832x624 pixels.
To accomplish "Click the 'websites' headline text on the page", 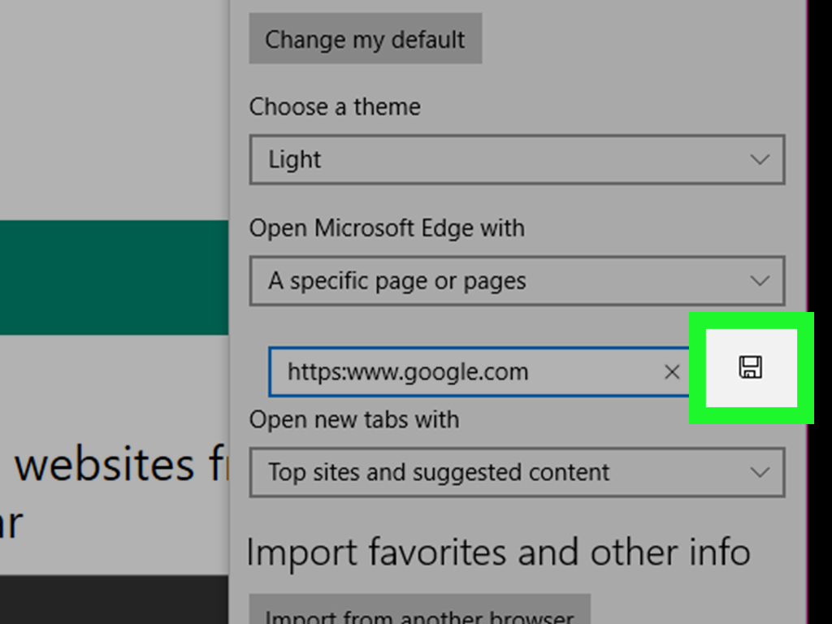I will point(105,465).
